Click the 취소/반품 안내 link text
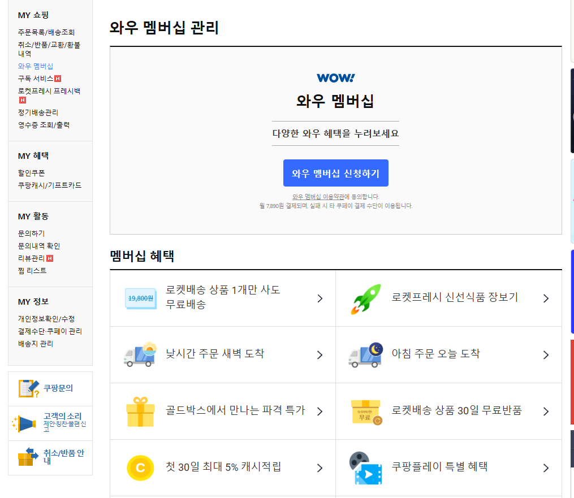 (64, 456)
